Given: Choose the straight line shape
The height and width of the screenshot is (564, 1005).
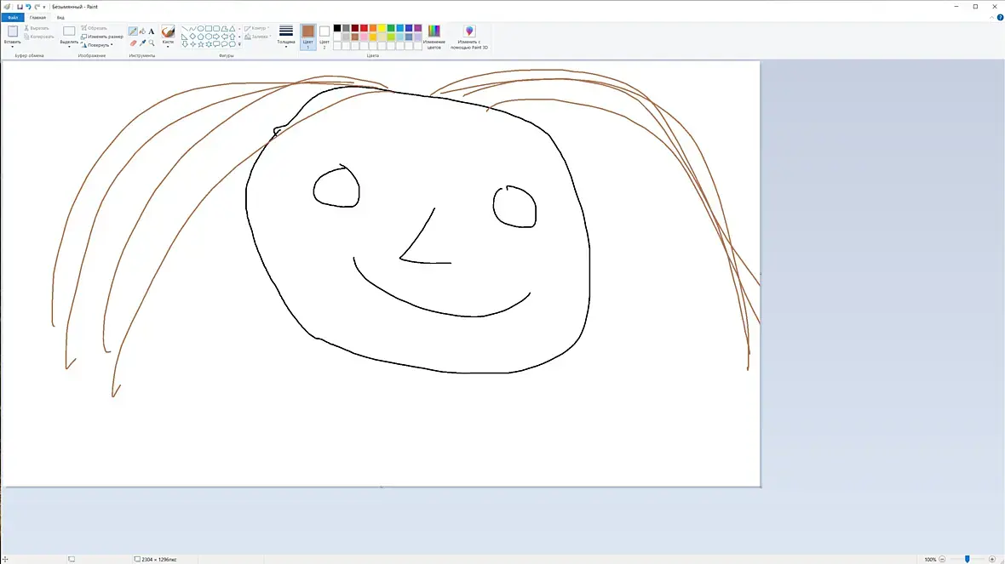Looking at the screenshot, I should 185,29.
